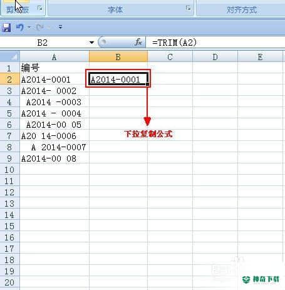The height and width of the screenshot is (290, 285).
Task: Click the Save icon in quick access toolbar
Action: point(6,28)
